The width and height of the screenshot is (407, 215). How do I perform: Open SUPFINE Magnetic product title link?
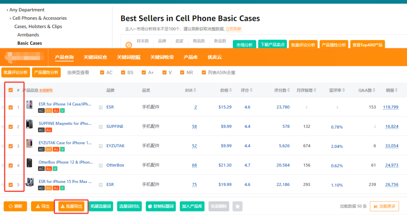(x=65, y=123)
